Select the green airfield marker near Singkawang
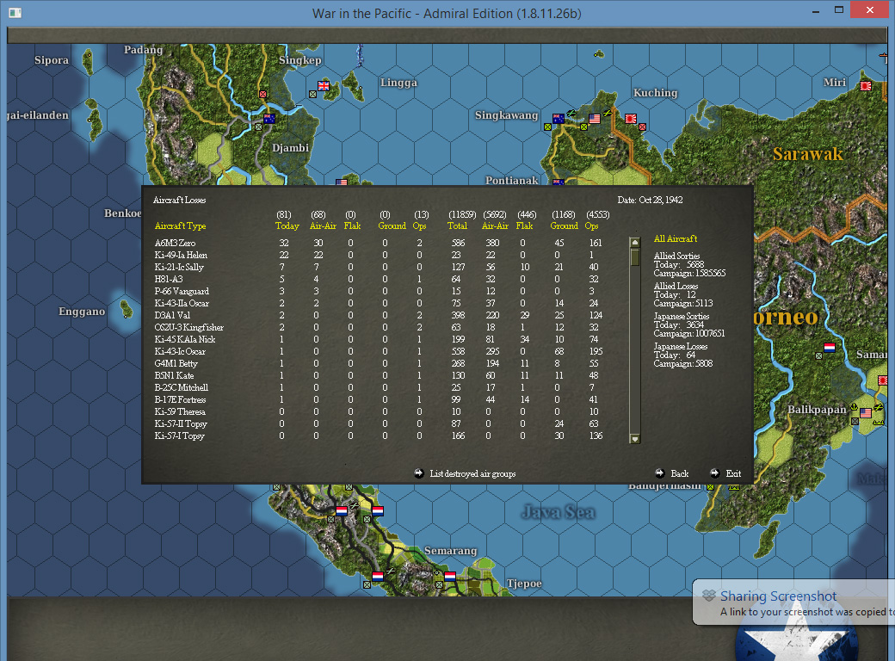Image resolution: width=895 pixels, height=661 pixels. point(547,127)
